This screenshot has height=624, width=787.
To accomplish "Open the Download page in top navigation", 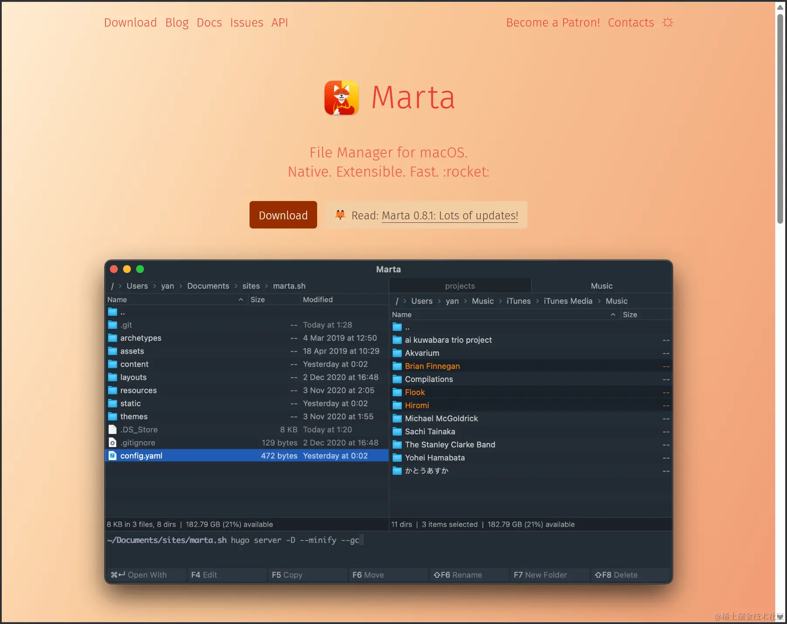I will [x=130, y=23].
